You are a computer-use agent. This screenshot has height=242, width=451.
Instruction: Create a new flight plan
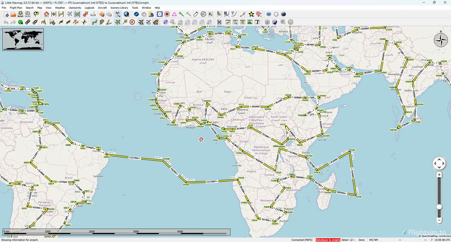(x=6, y=14)
